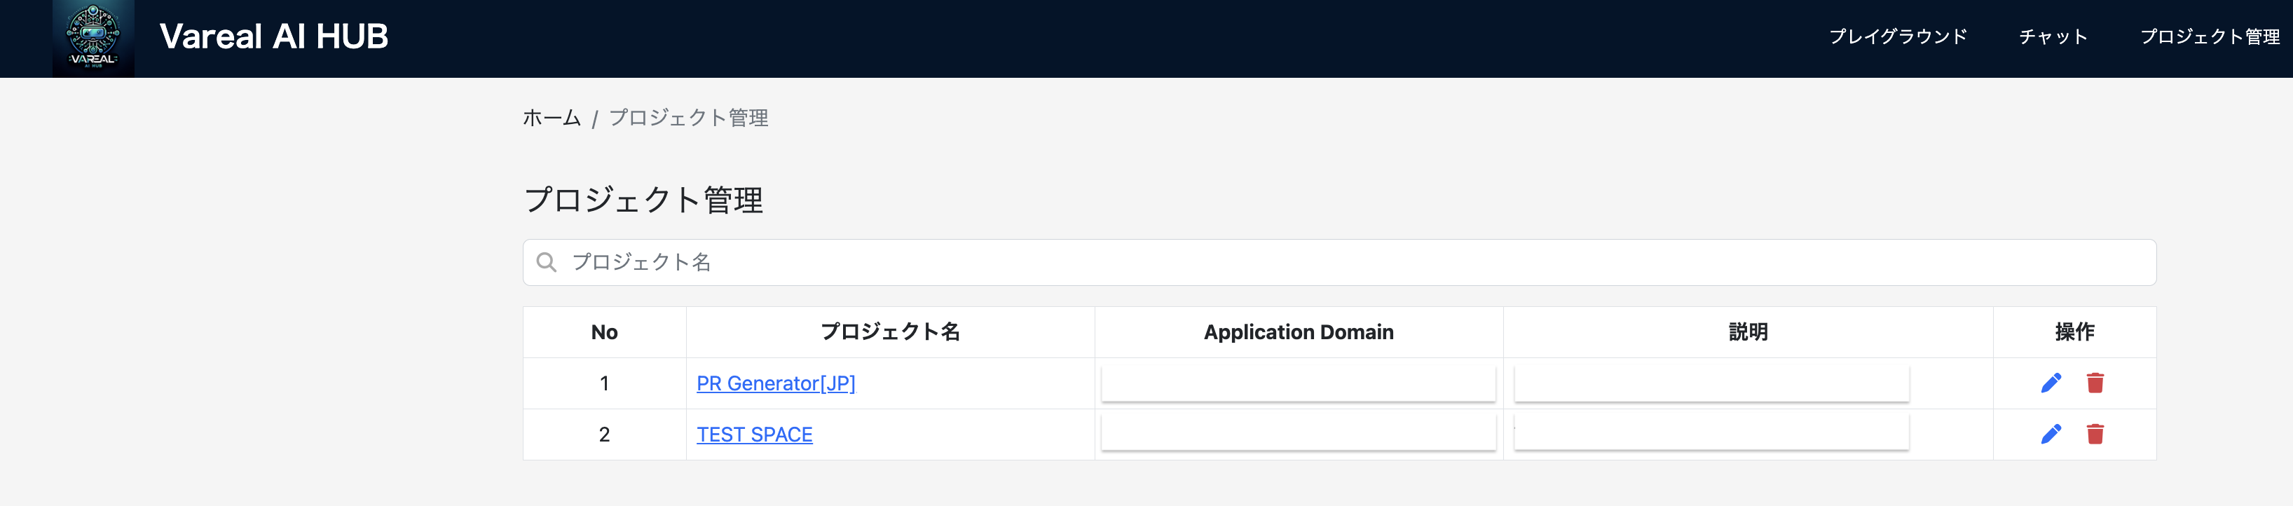Click the Application Domain column header
The height and width of the screenshot is (506, 2293).
pyautogui.click(x=1299, y=332)
